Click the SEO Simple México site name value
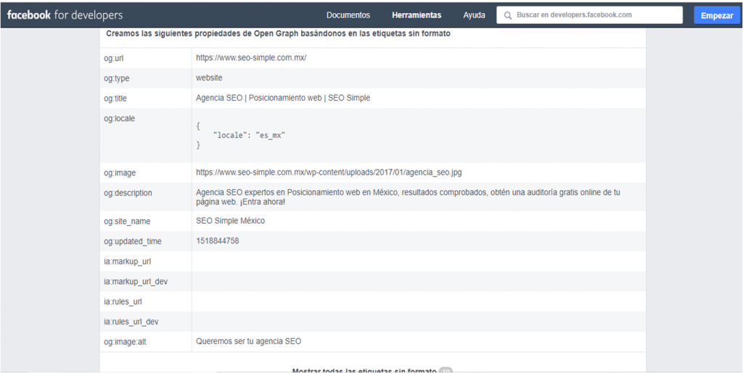Viewport: 743px width, 373px height. click(x=230, y=221)
